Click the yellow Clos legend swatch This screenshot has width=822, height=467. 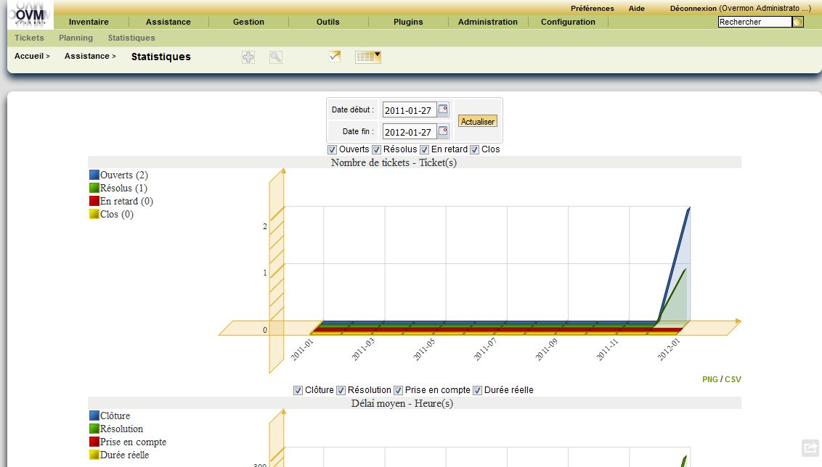[x=94, y=214]
